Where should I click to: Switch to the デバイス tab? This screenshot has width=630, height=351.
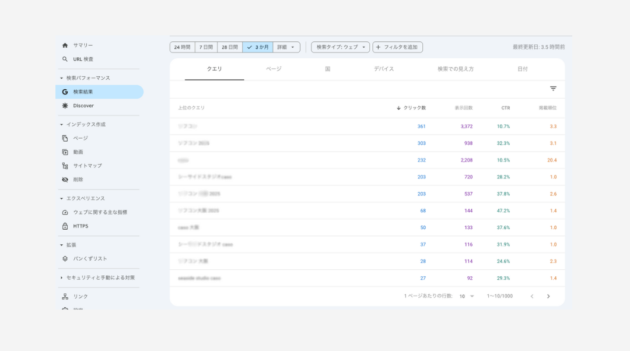(384, 69)
